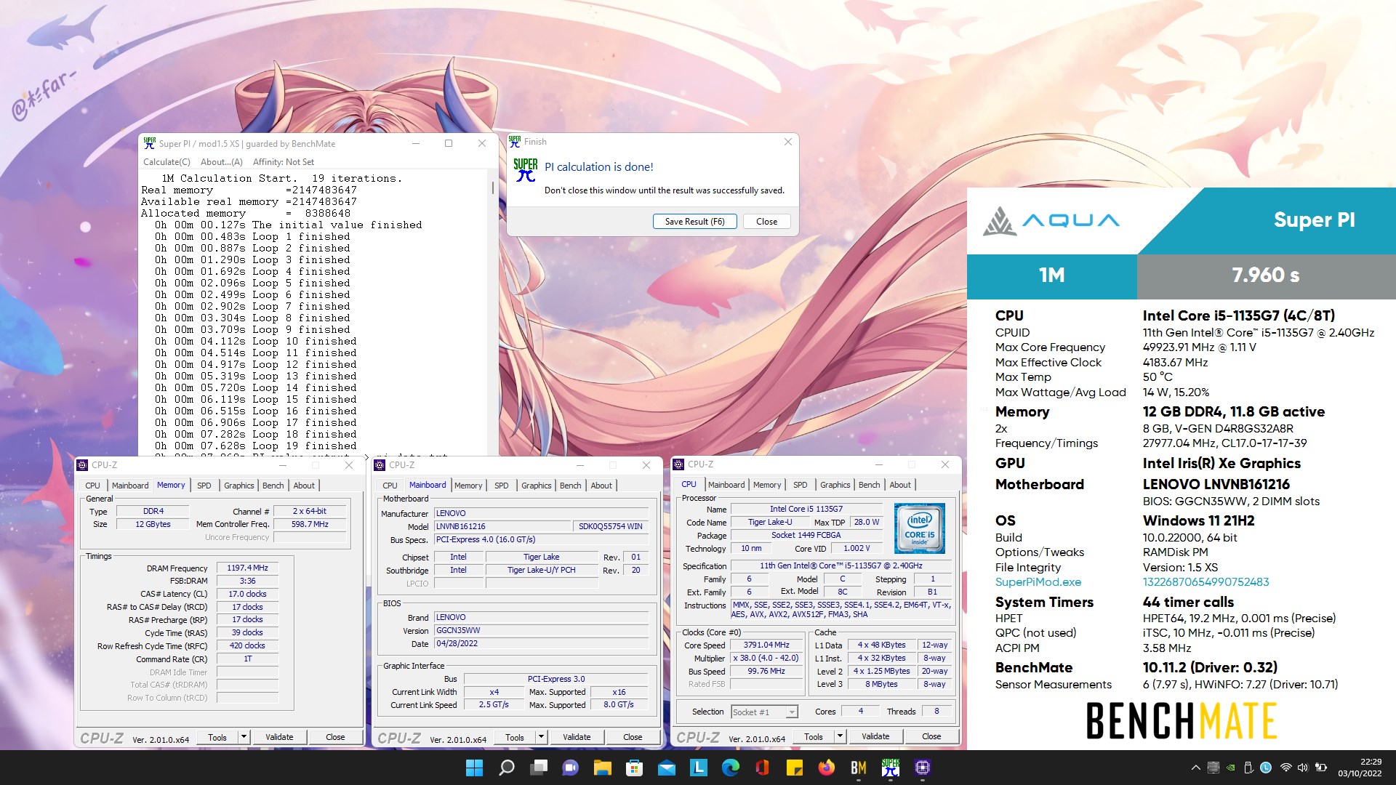Switch to BenchMate taskbar icon
Viewport: 1396px width, 785px height.
[859, 768]
